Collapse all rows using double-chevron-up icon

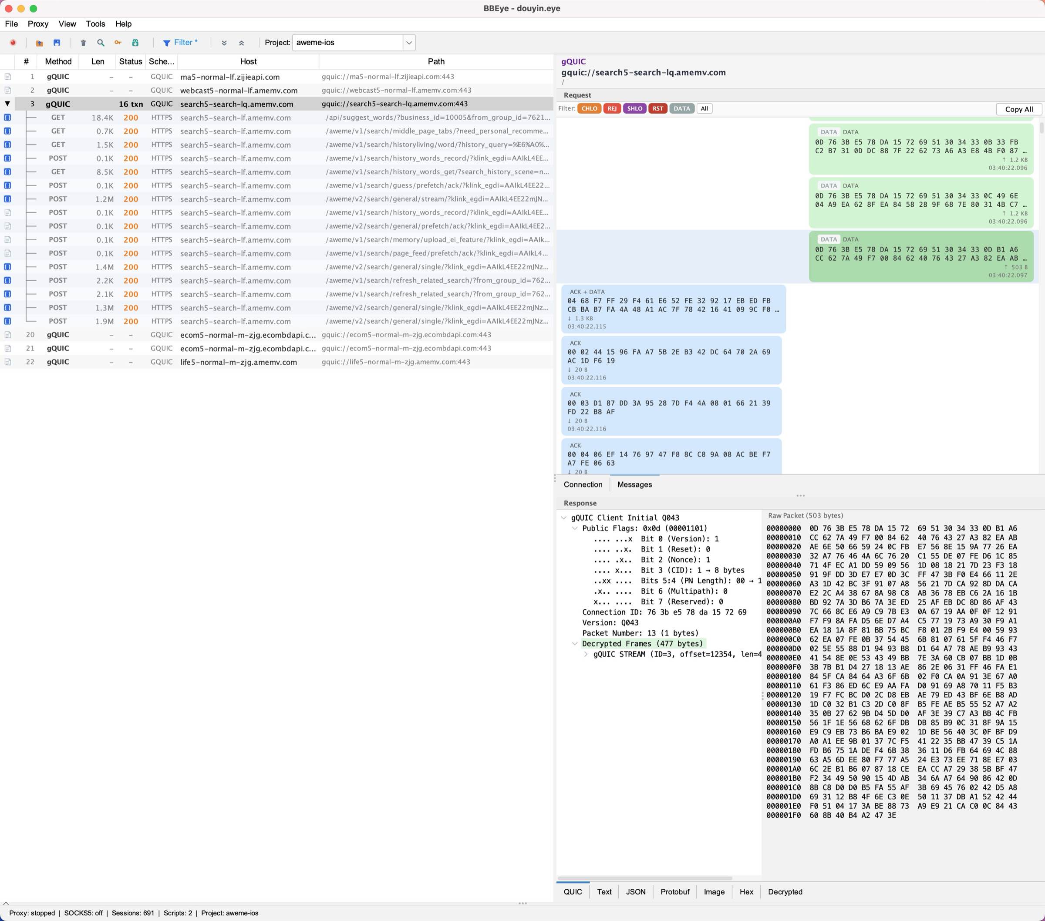[241, 42]
